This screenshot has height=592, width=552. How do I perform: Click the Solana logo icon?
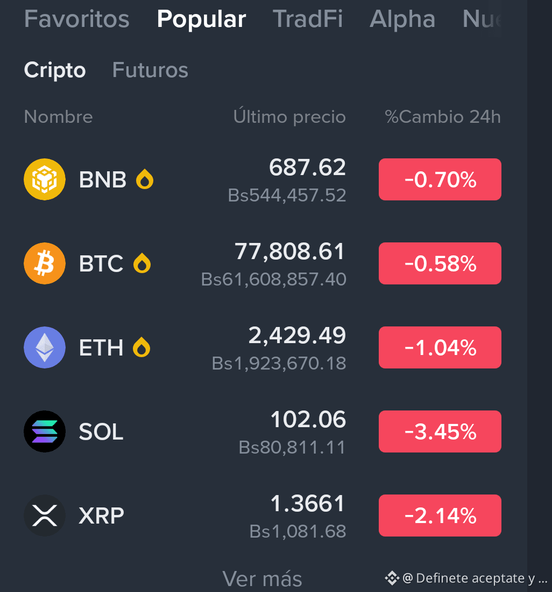[x=45, y=431]
